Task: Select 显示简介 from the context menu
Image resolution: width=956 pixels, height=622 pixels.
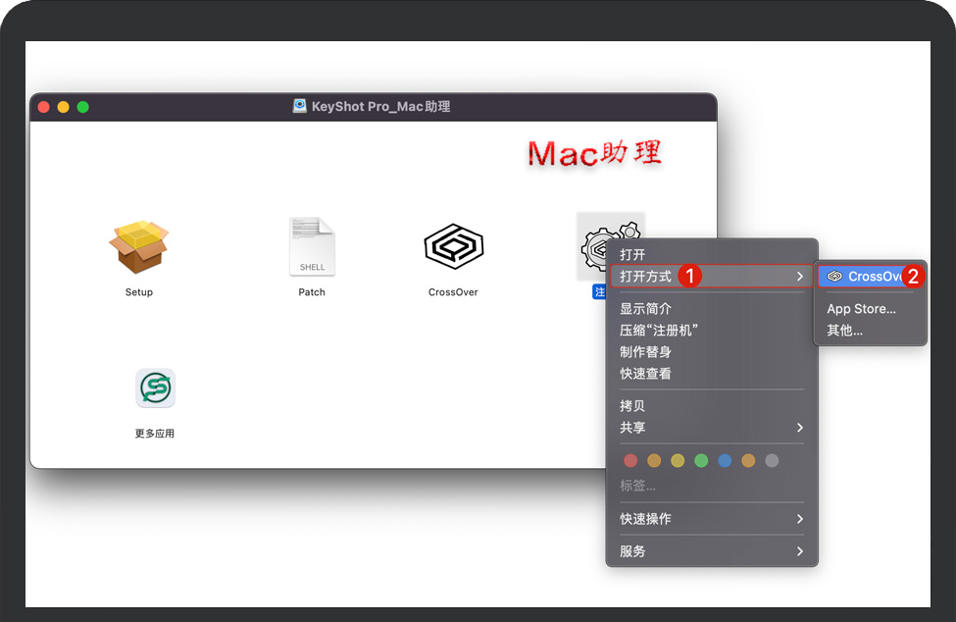Action: coord(645,309)
